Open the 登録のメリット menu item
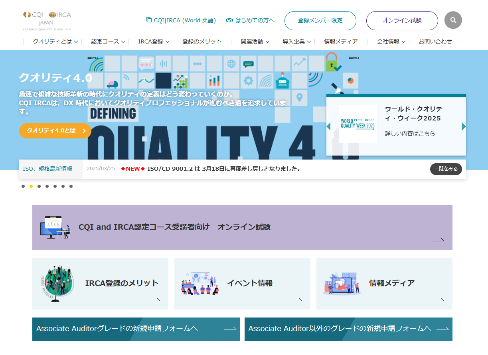This screenshot has height=355, width=488. pos(202,41)
